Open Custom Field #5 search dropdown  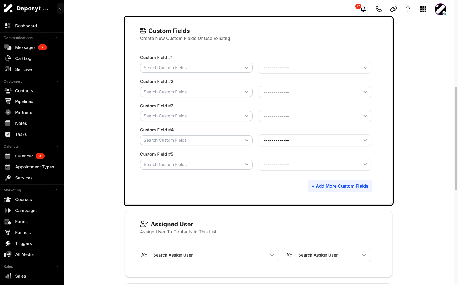(x=196, y=165)
